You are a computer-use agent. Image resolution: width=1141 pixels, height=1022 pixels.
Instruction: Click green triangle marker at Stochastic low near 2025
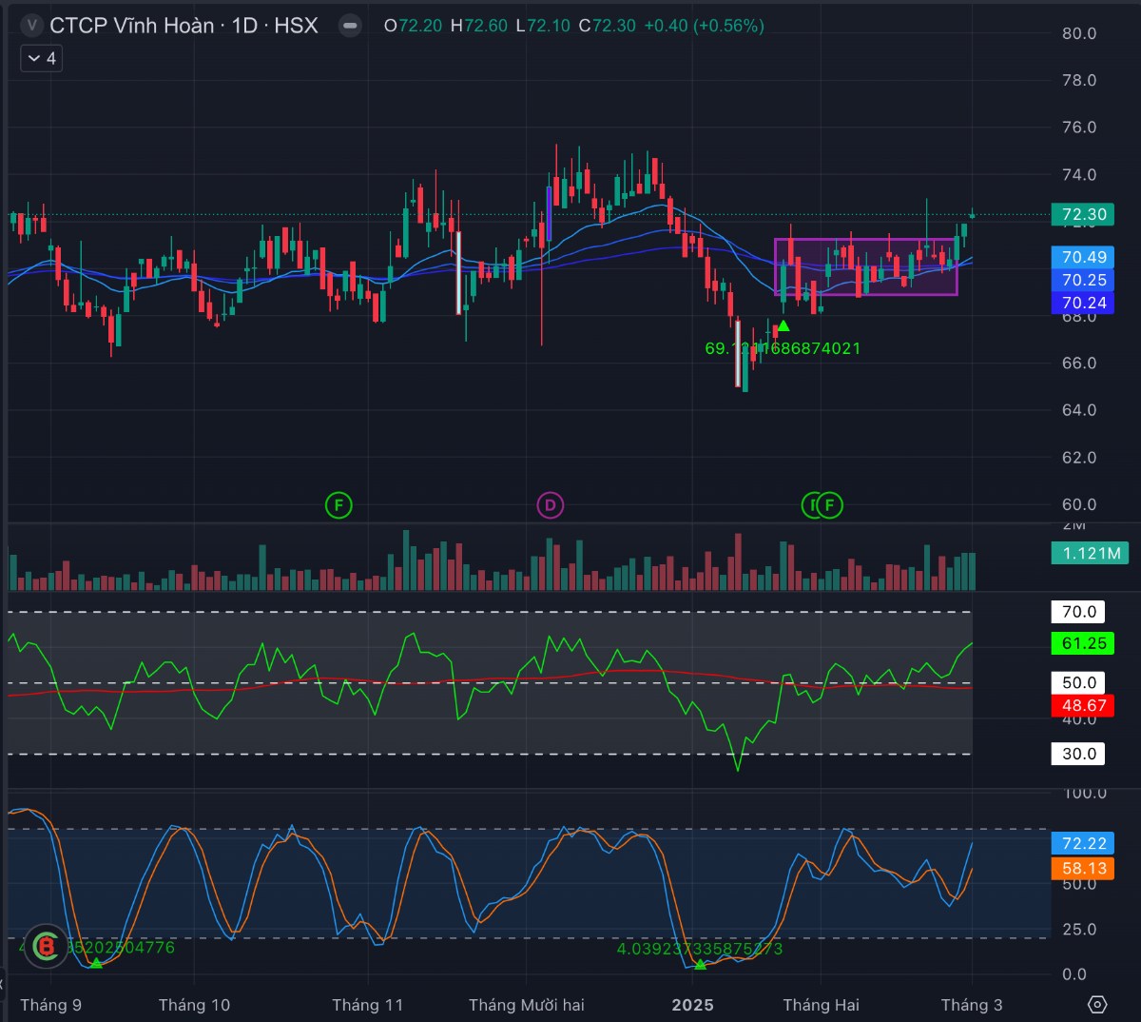pos(701,965)
